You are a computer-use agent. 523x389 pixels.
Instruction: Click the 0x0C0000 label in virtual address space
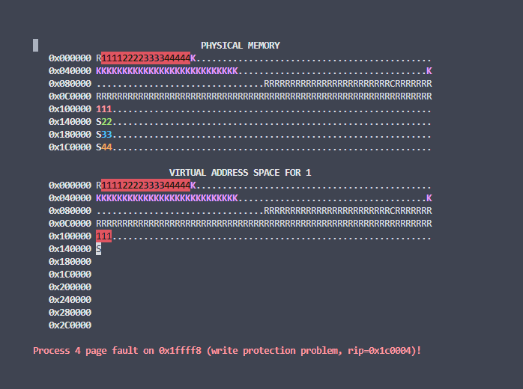[70, 224]
